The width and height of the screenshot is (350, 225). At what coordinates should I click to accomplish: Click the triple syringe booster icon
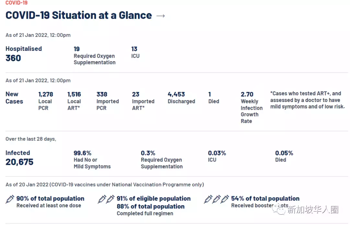tap(216, 199)
